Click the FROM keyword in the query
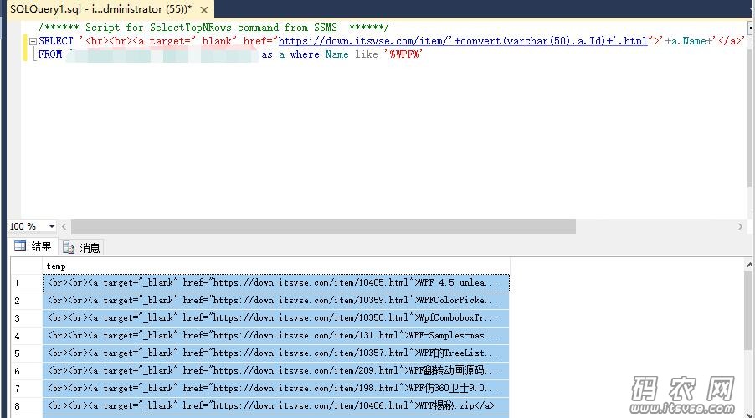The image size is (755, 418). coord(50,54)
